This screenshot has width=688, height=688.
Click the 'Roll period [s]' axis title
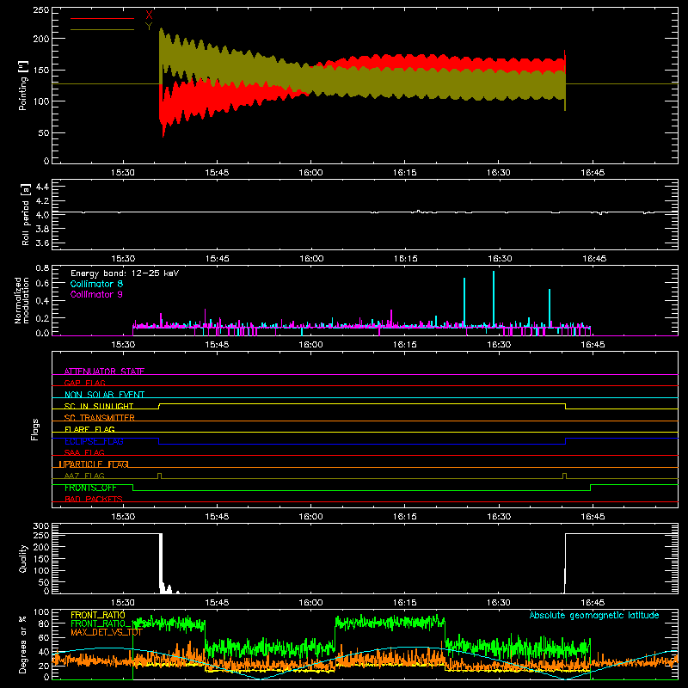tap(26, 214)
